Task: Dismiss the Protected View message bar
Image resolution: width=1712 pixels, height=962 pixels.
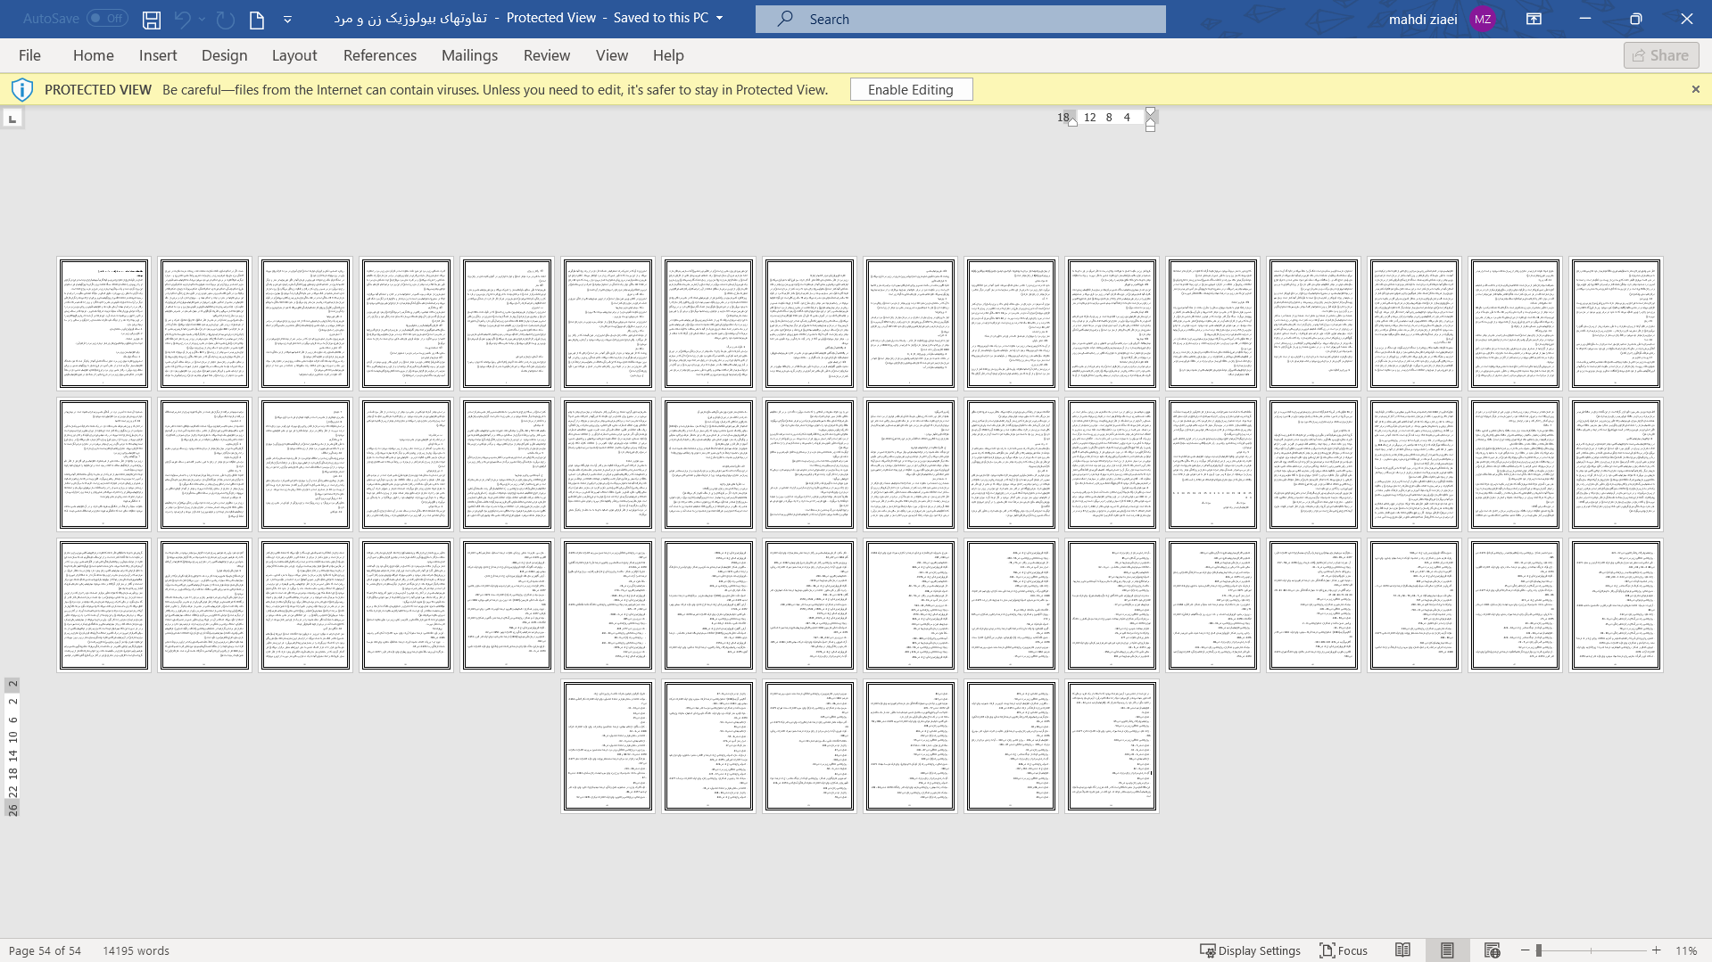Action: [x=1696, y=89]
